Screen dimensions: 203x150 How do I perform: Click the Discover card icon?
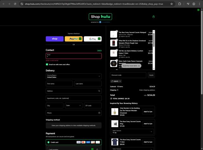click(x=93, y=142)
